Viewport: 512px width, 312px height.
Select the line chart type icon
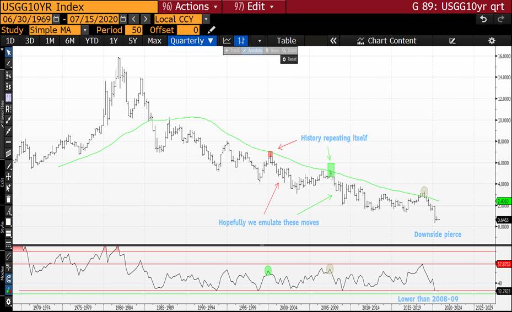[x=227, y=41]
